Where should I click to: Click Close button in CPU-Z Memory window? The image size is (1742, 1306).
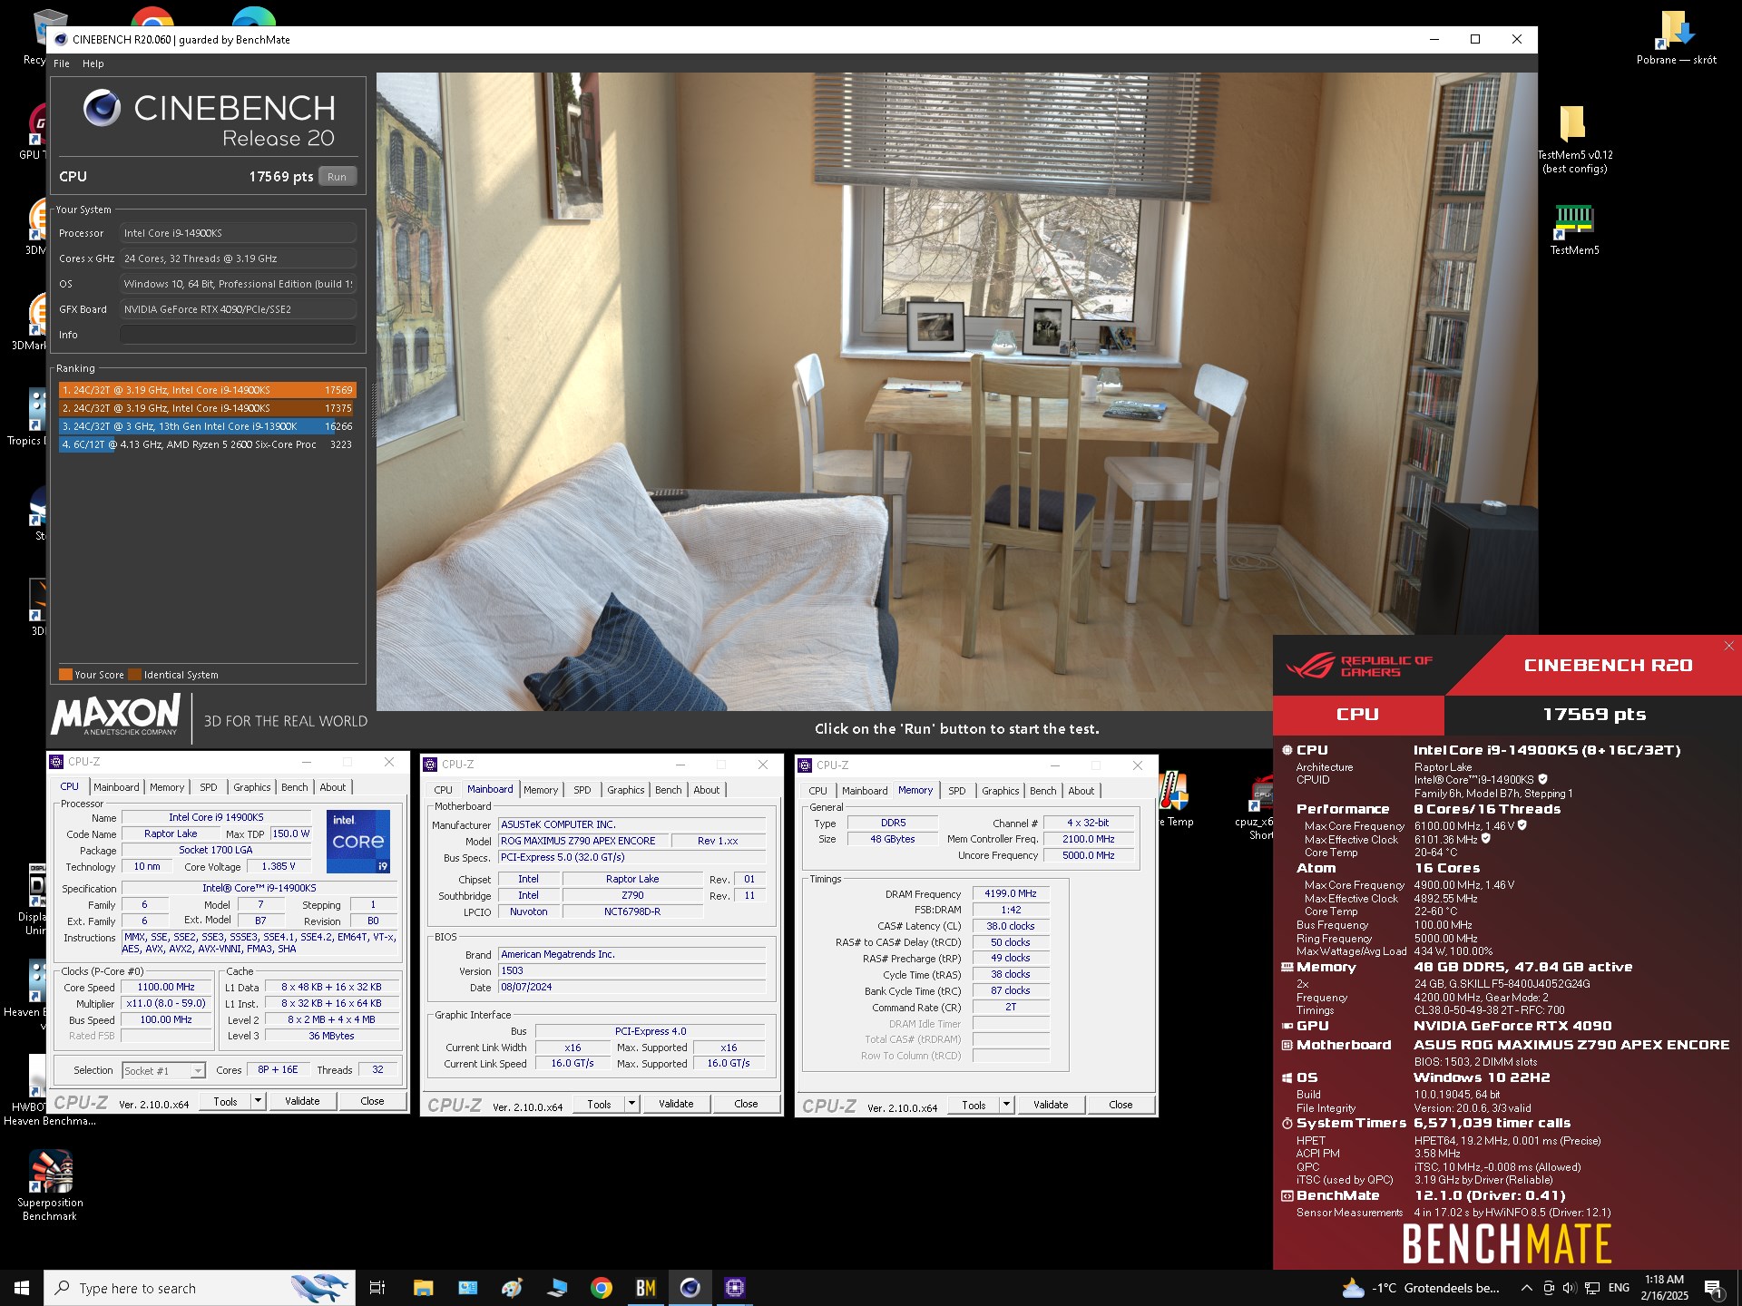1121,1105
